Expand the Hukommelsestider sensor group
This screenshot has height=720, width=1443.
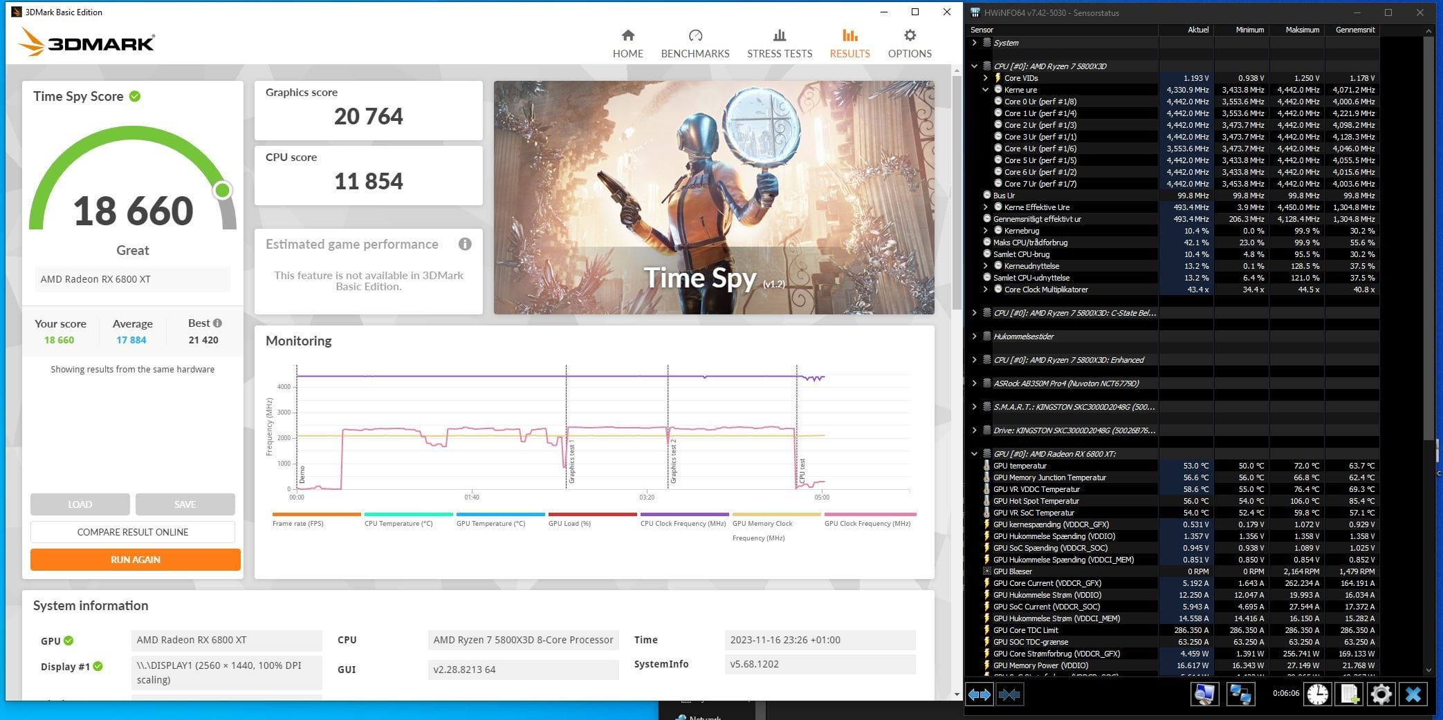[974, 337]
